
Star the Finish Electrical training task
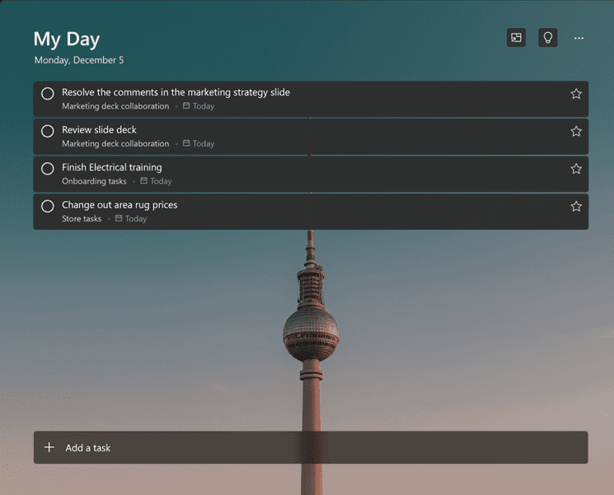pyautogui.click(x=575, y=169)
